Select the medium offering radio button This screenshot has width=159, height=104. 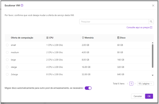[x=7, y=52]
